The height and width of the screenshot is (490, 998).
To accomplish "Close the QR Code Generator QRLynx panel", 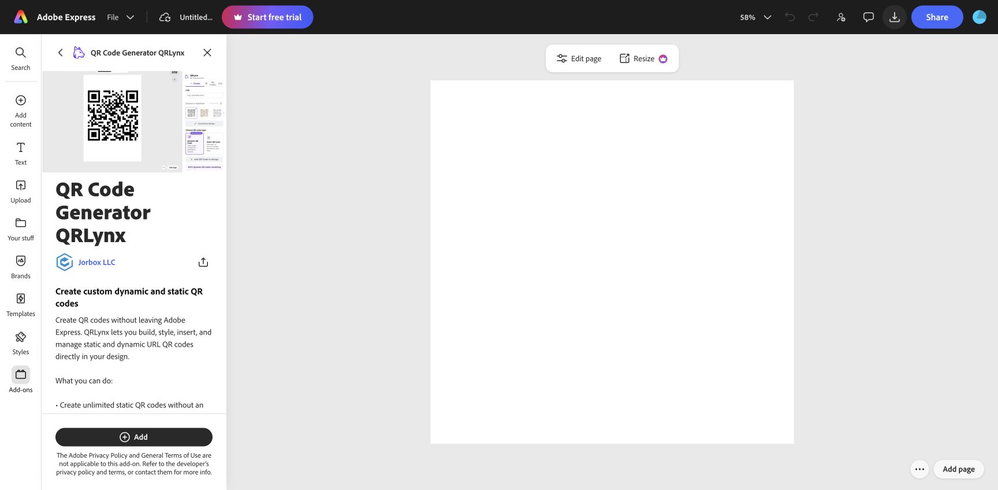I will click(207, 53).
